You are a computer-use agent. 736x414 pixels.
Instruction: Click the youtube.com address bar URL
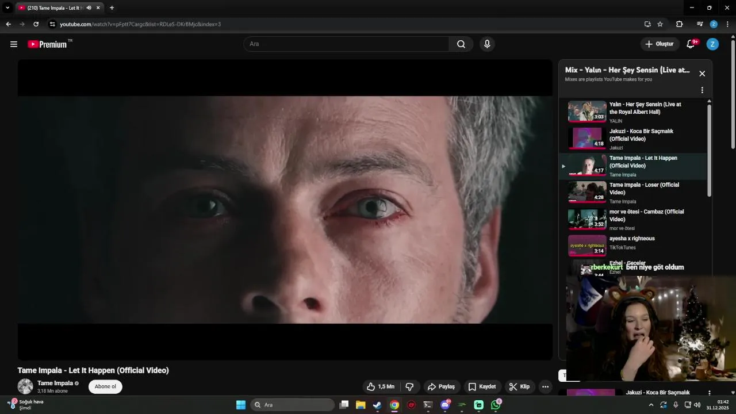[x=140, y=24]
